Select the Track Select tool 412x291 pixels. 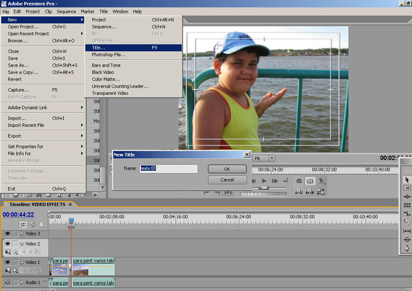tap(407, 187)
